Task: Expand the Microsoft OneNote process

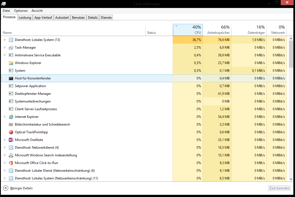Action: tap(5, 140)
